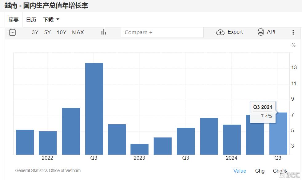Switch to the 日历 tab
Viewport: 302px width, 180px height.
[31, 20]
